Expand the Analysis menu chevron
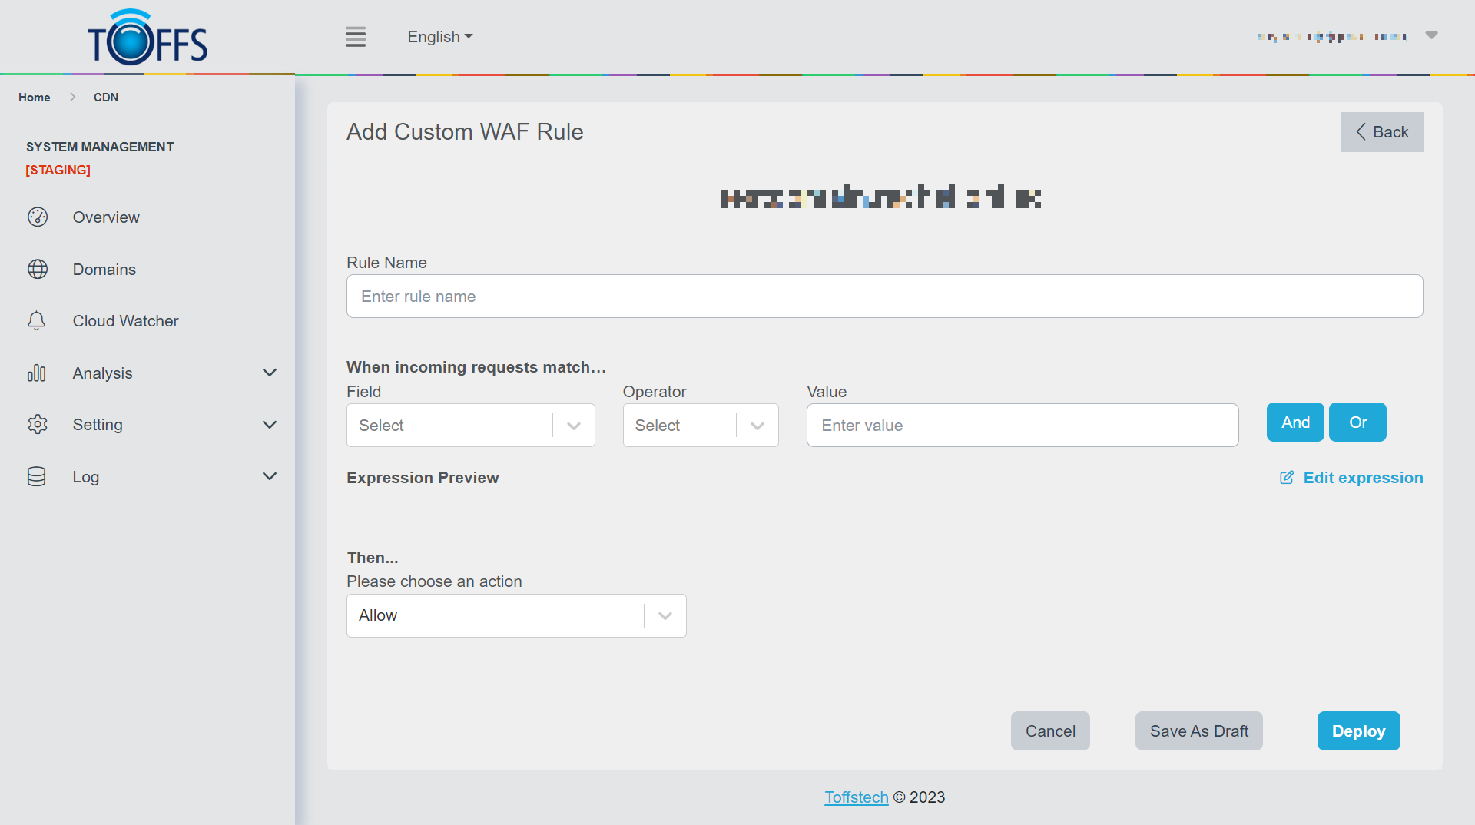 click(x=270, y=373)
